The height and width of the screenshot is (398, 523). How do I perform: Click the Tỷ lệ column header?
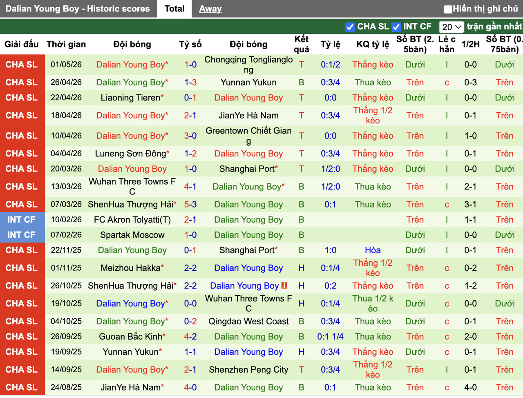(x=331, y=44)
